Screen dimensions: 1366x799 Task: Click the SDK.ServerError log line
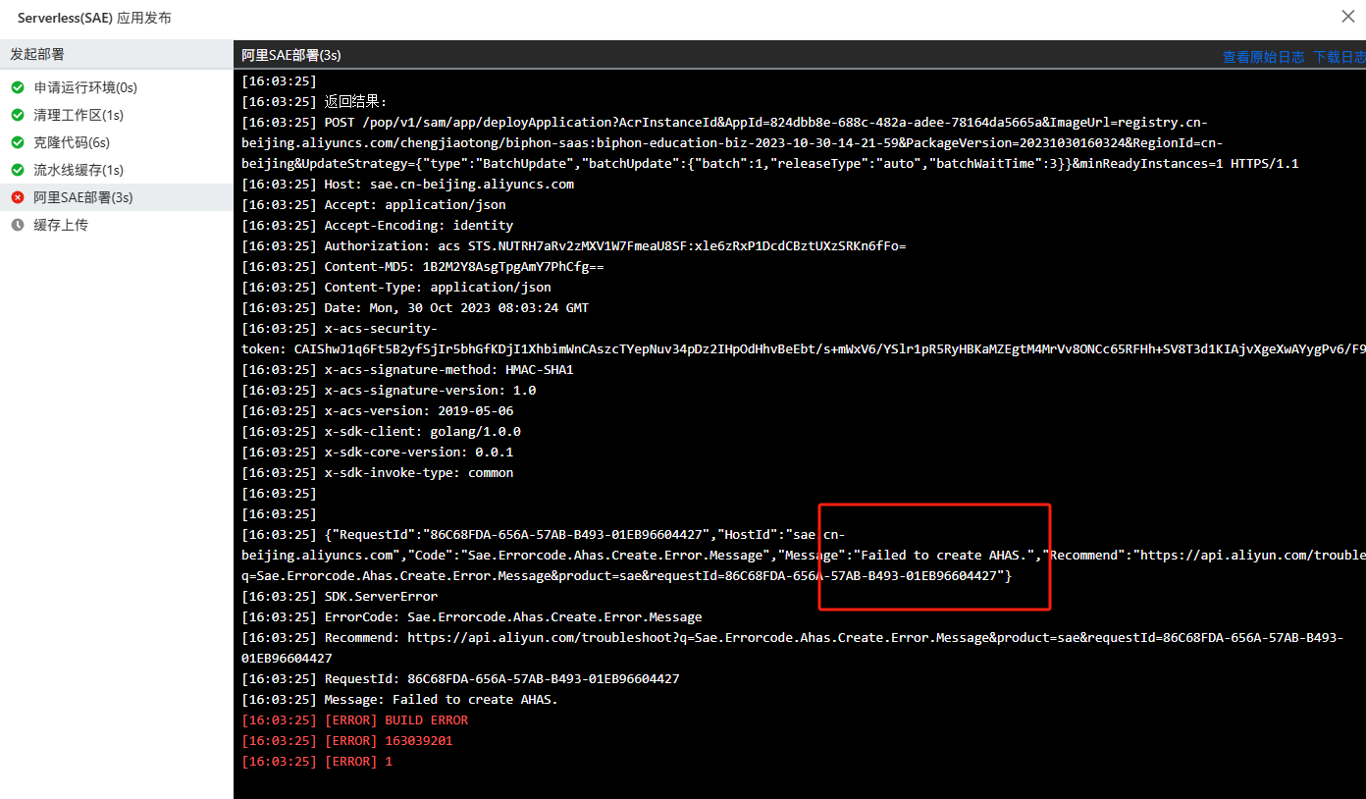(x=340, y=597)
